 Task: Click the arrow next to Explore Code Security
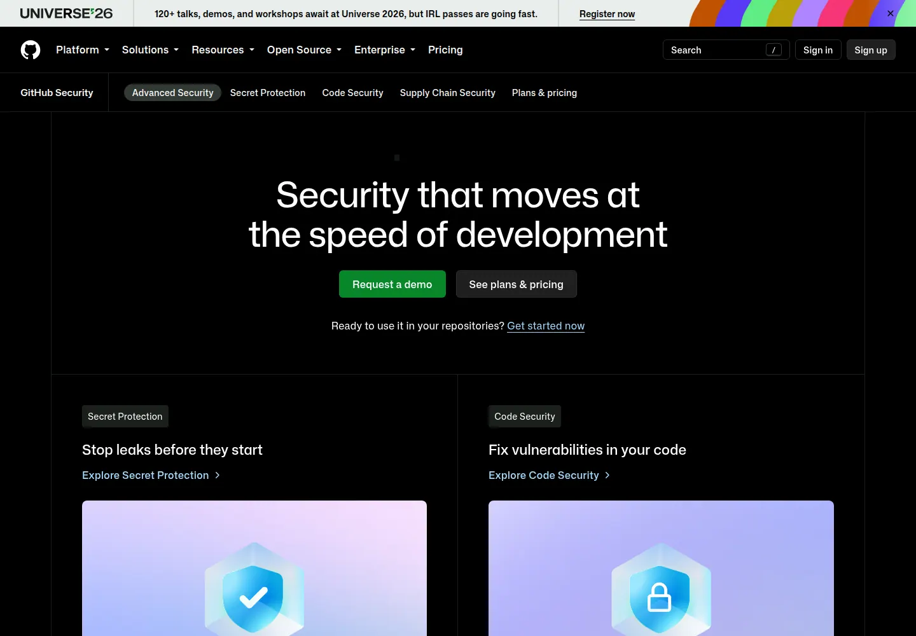click(x=607, y=475)
